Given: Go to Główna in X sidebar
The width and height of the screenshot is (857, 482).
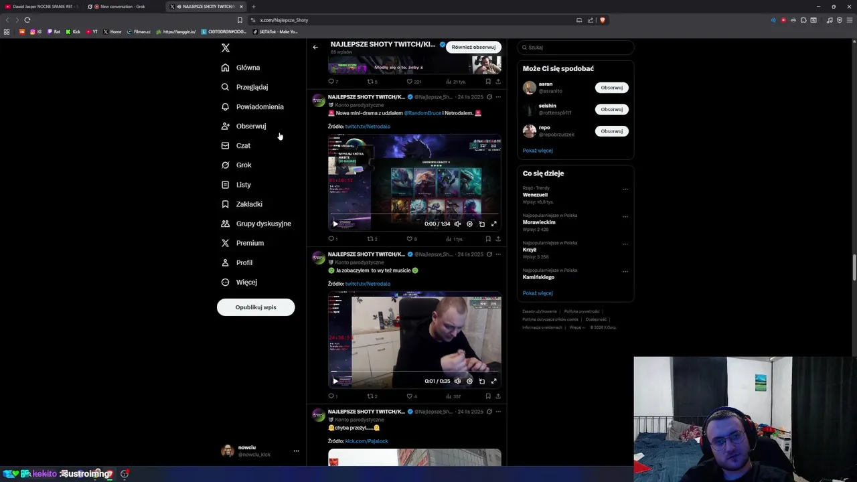Looking at the screenshot, I should point(240,68).
